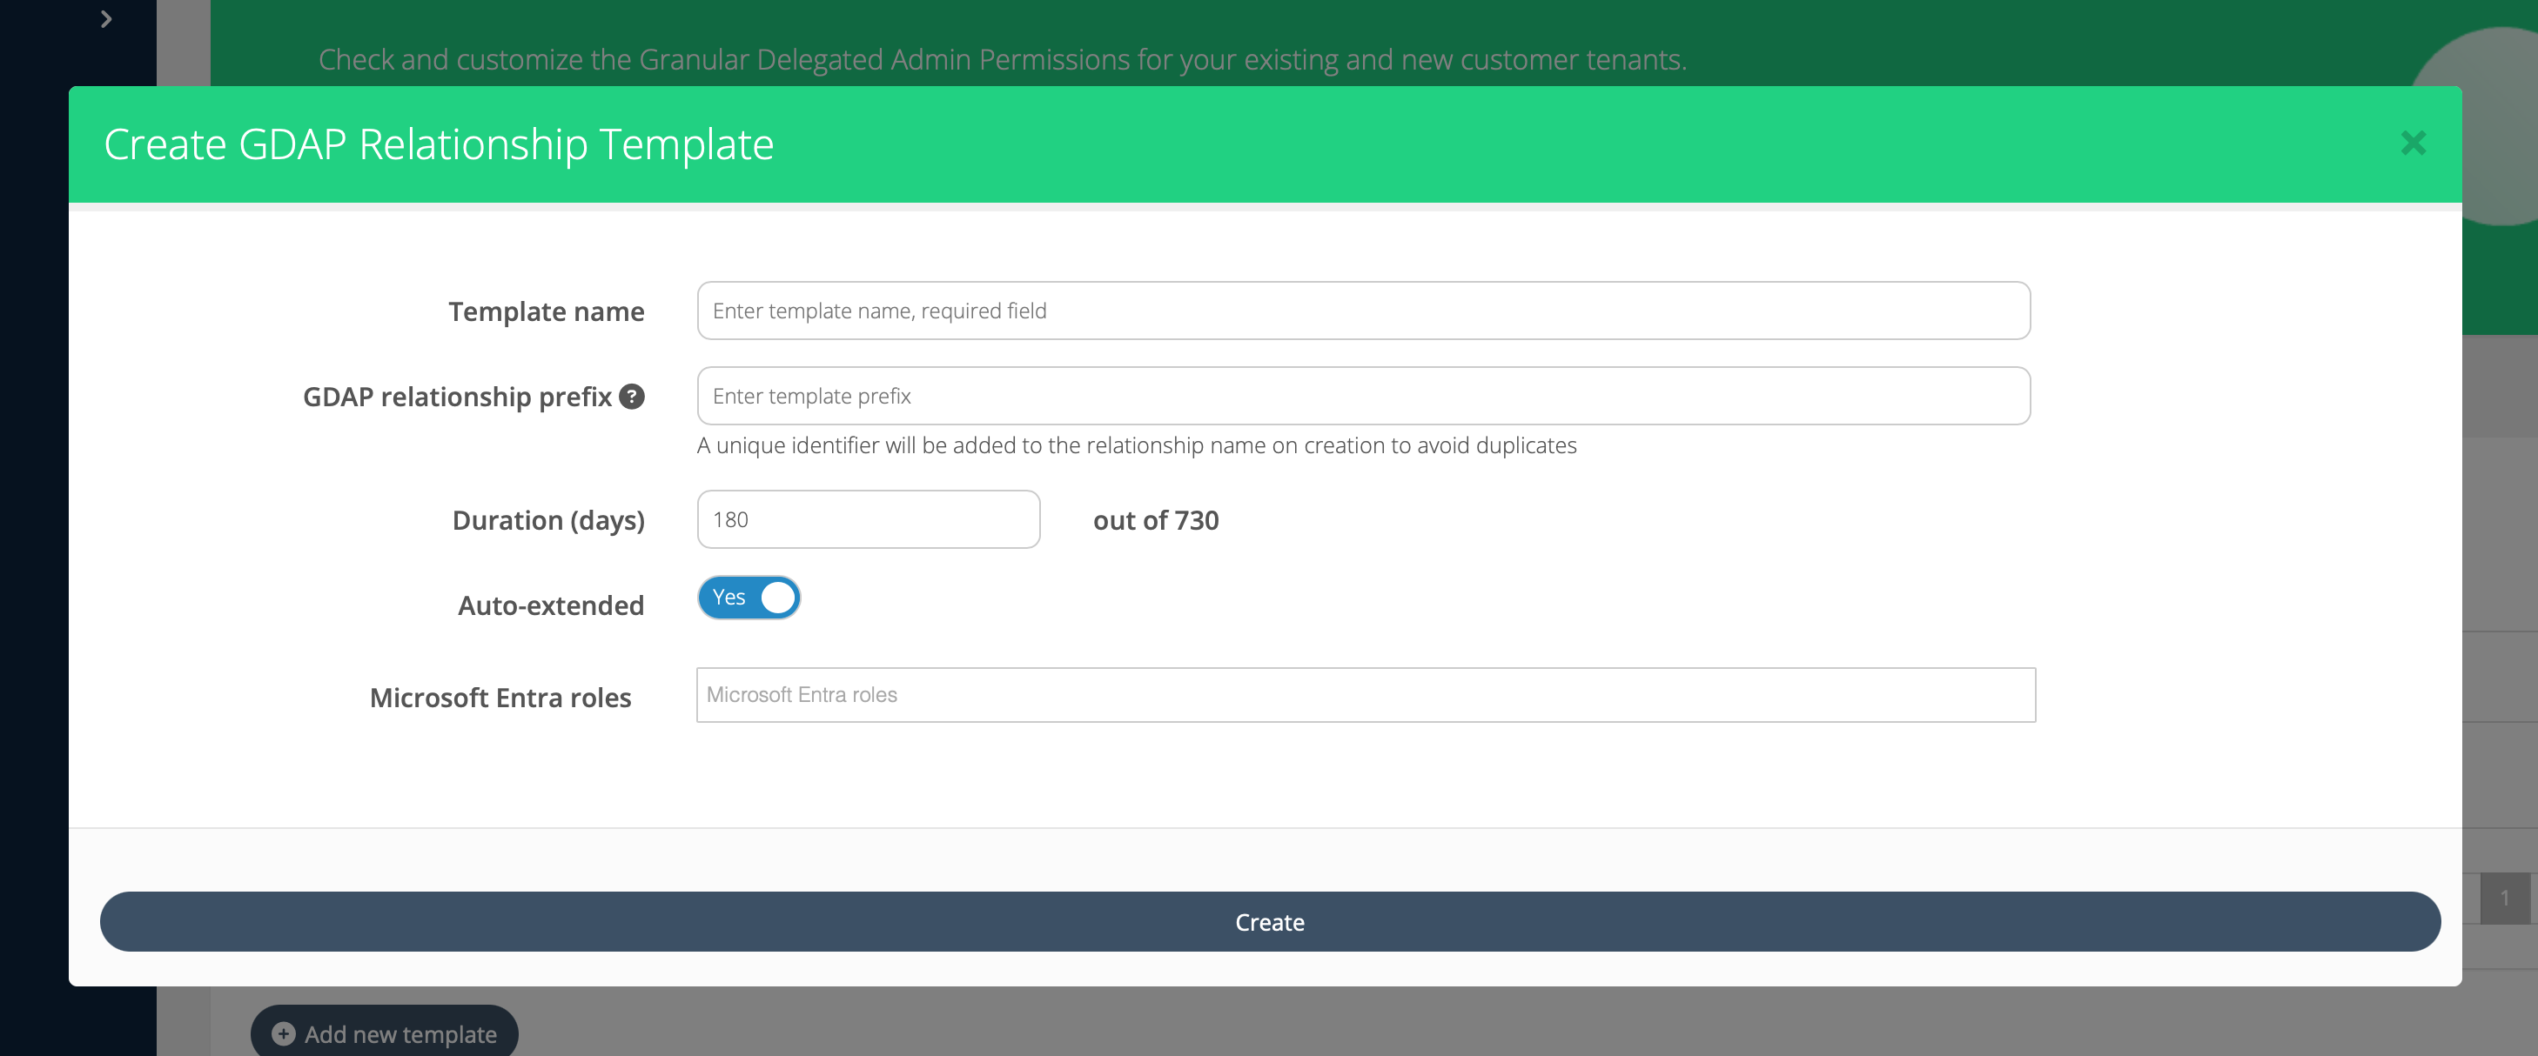This screenshot has width=2538, height=1056.
Task: Click the Microsoft Entra roles label
Action: point(500,698)
